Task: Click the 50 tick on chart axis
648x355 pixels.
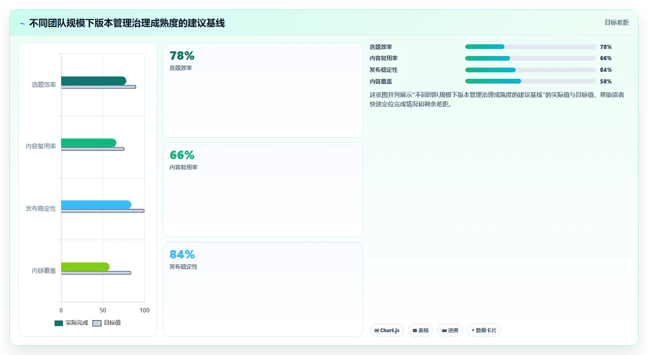Action: pos(103,310)
